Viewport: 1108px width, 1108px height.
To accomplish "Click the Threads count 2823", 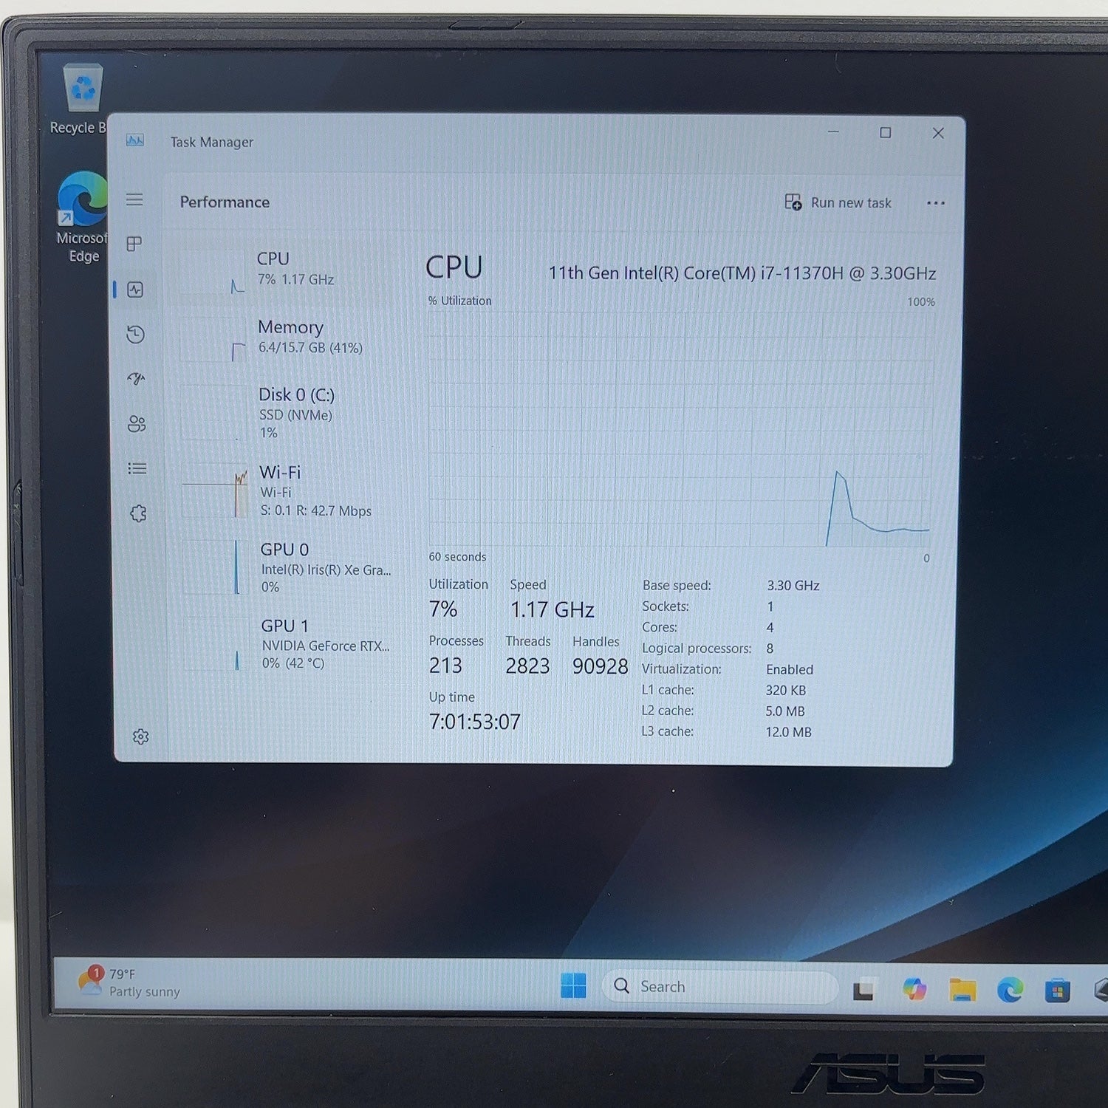I will (527, 666).
